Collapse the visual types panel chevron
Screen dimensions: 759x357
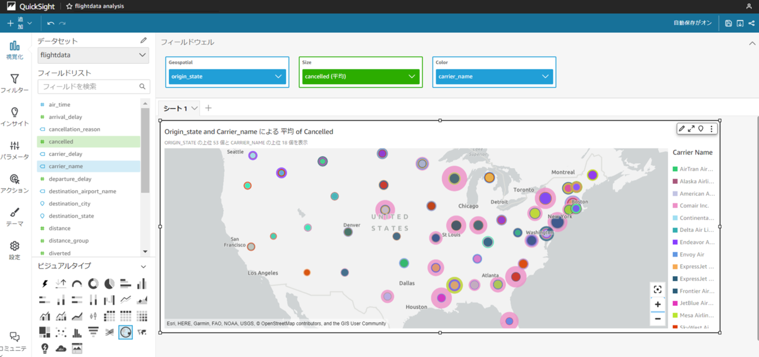(144, 266)
